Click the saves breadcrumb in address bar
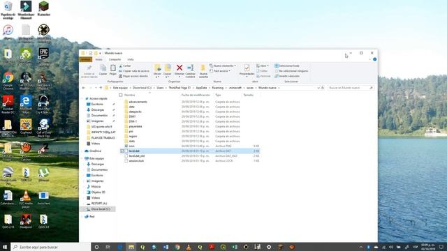 [250, 88]
